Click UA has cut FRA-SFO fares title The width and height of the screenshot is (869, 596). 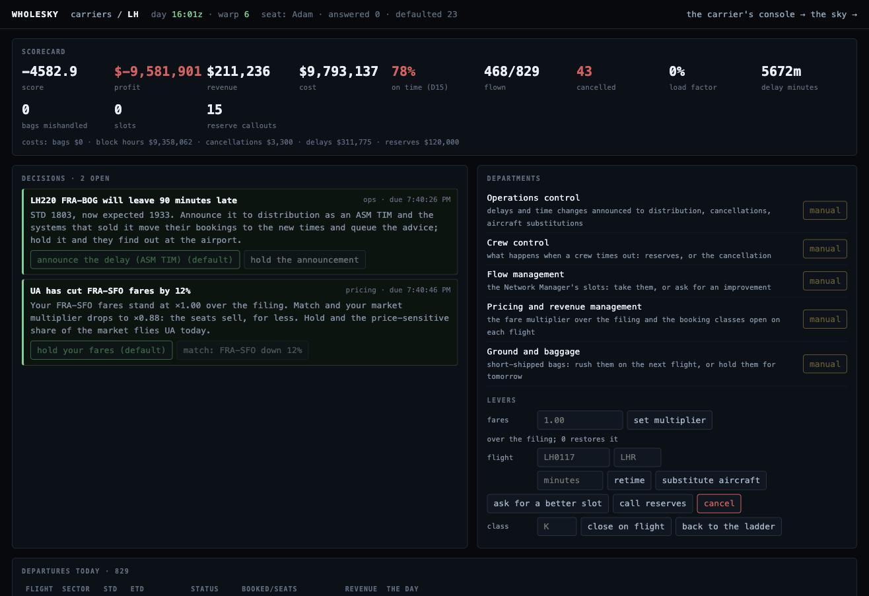[x=110, y=291]
